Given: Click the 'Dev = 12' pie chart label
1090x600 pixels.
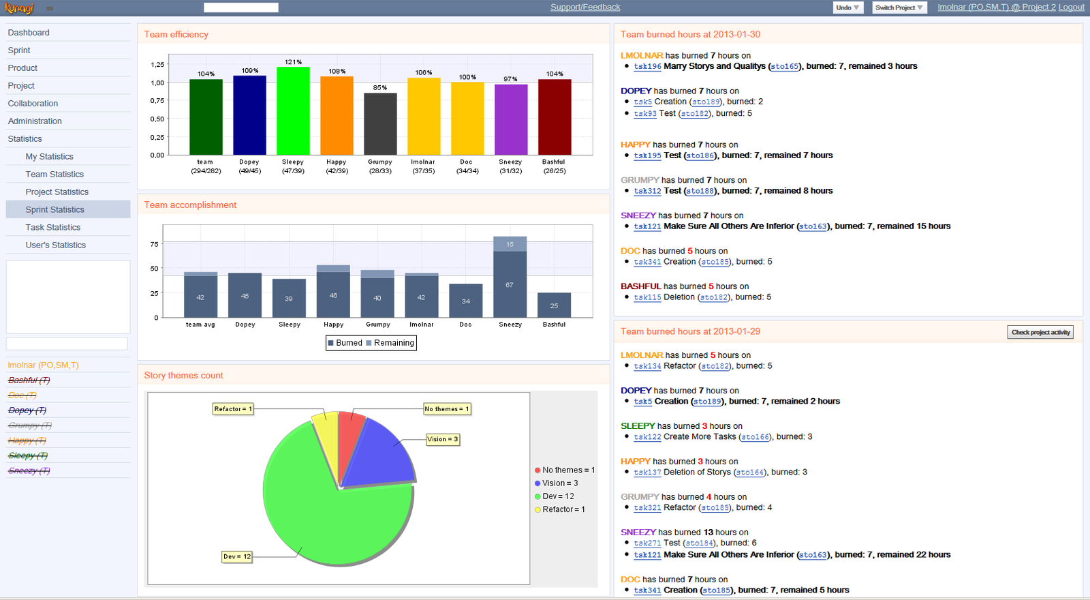Looking at the screenshot, I should (x=237, y=557).
